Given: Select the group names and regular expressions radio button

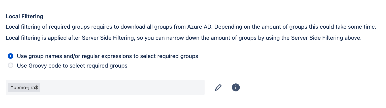Looking at the screenshot, I should click(x=10, y=56).
